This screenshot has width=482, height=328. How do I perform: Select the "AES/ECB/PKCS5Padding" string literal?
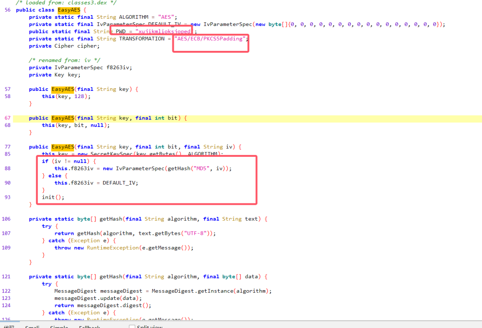210,39
